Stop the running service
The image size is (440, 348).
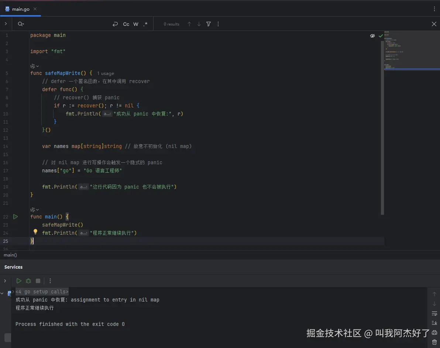coord(38,280)
